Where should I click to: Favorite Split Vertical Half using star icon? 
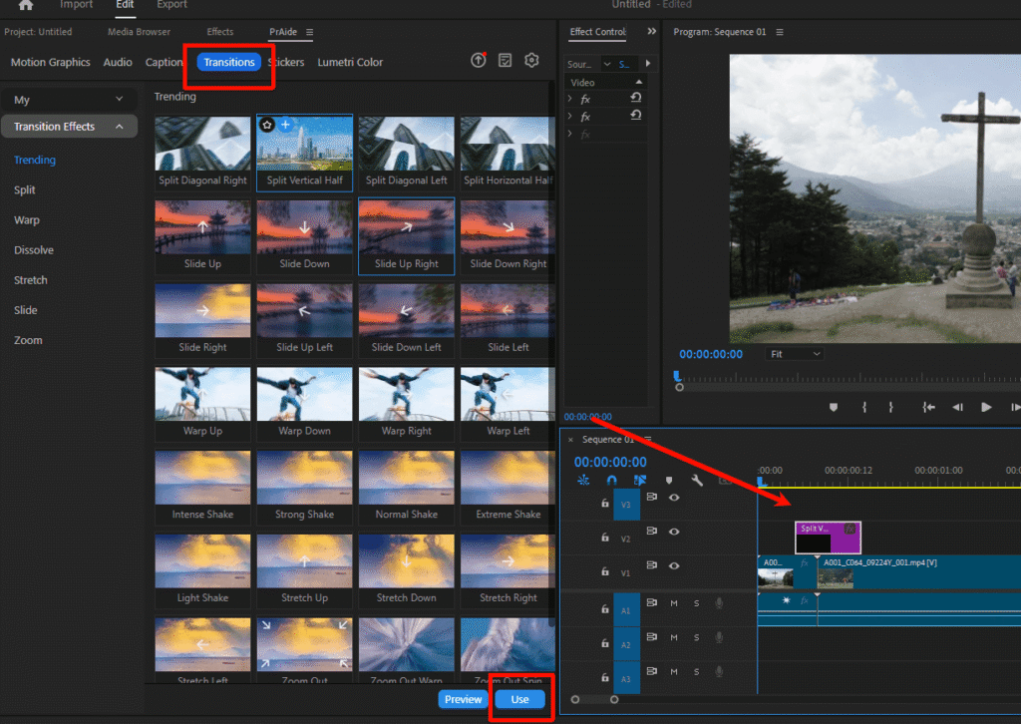267,125
